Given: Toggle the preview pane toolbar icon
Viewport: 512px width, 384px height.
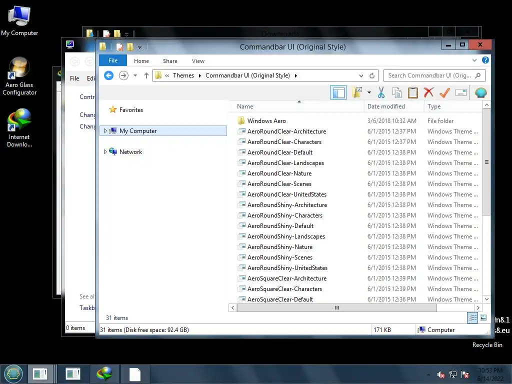Looking at the screenshot, I should (338, 92).
